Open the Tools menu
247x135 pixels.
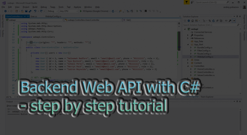(x=61, y=7)
